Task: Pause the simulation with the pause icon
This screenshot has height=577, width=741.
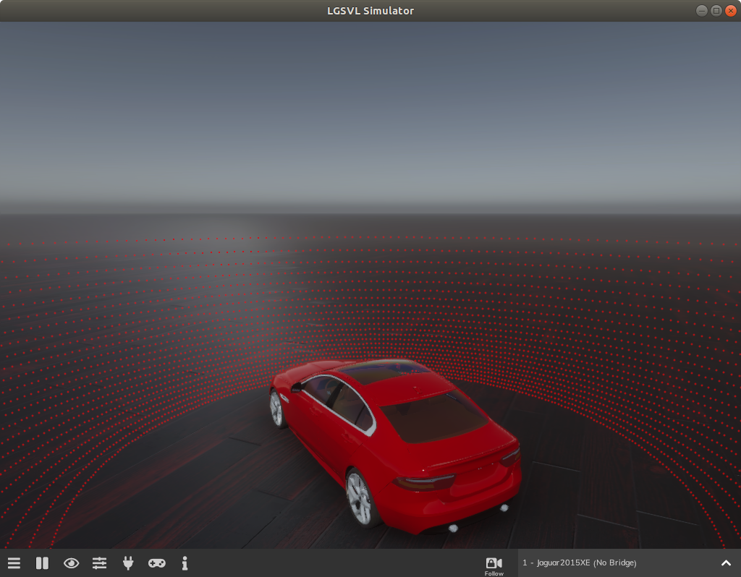Action: point(42,563)
